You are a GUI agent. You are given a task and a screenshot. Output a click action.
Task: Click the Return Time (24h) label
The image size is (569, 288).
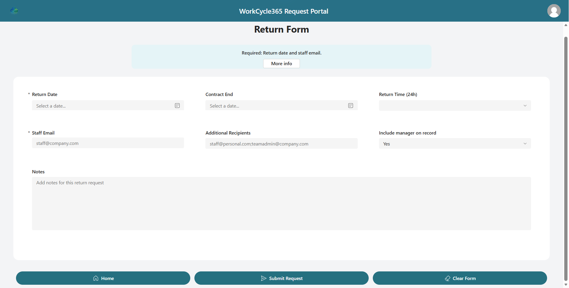pos(398,94)
